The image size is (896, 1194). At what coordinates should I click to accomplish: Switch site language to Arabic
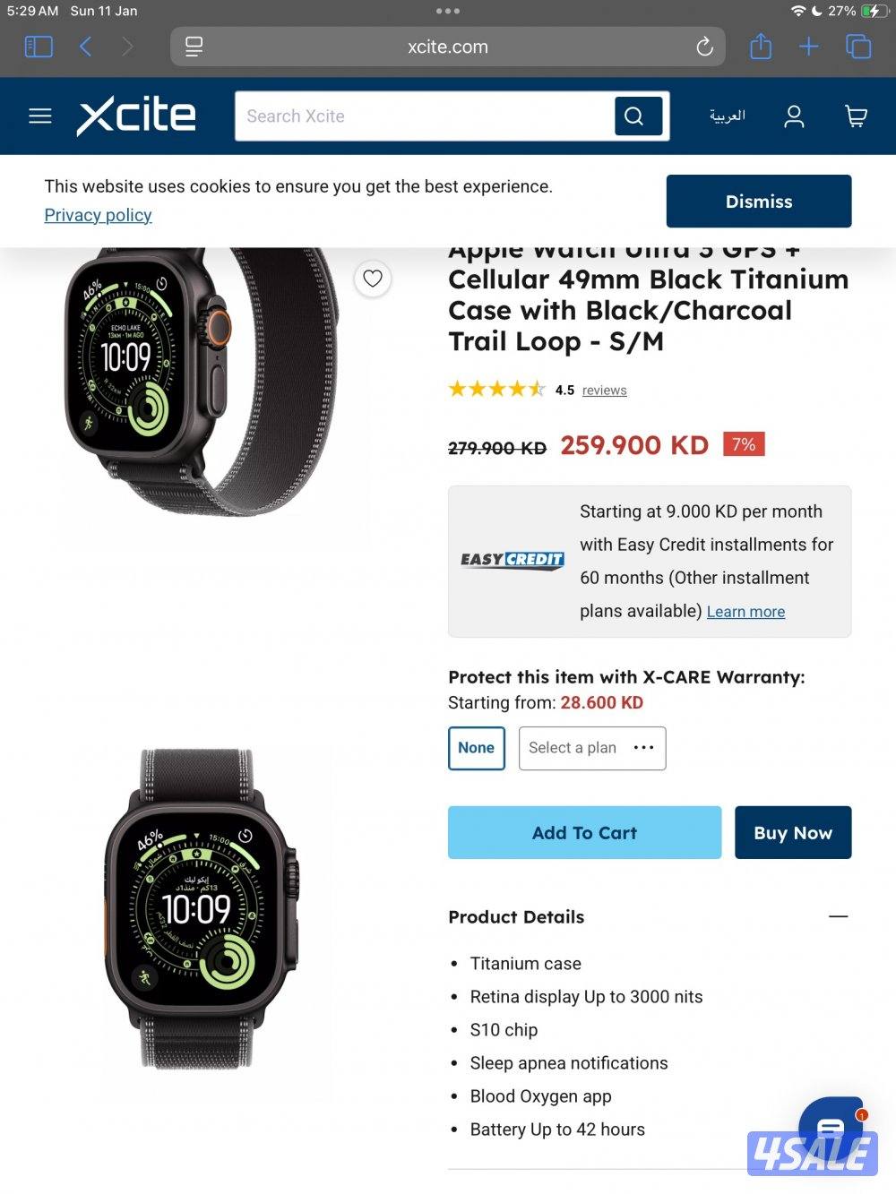728,116
